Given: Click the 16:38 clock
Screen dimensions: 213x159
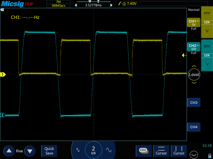Looking at the screenshot, I should (207, 145).
